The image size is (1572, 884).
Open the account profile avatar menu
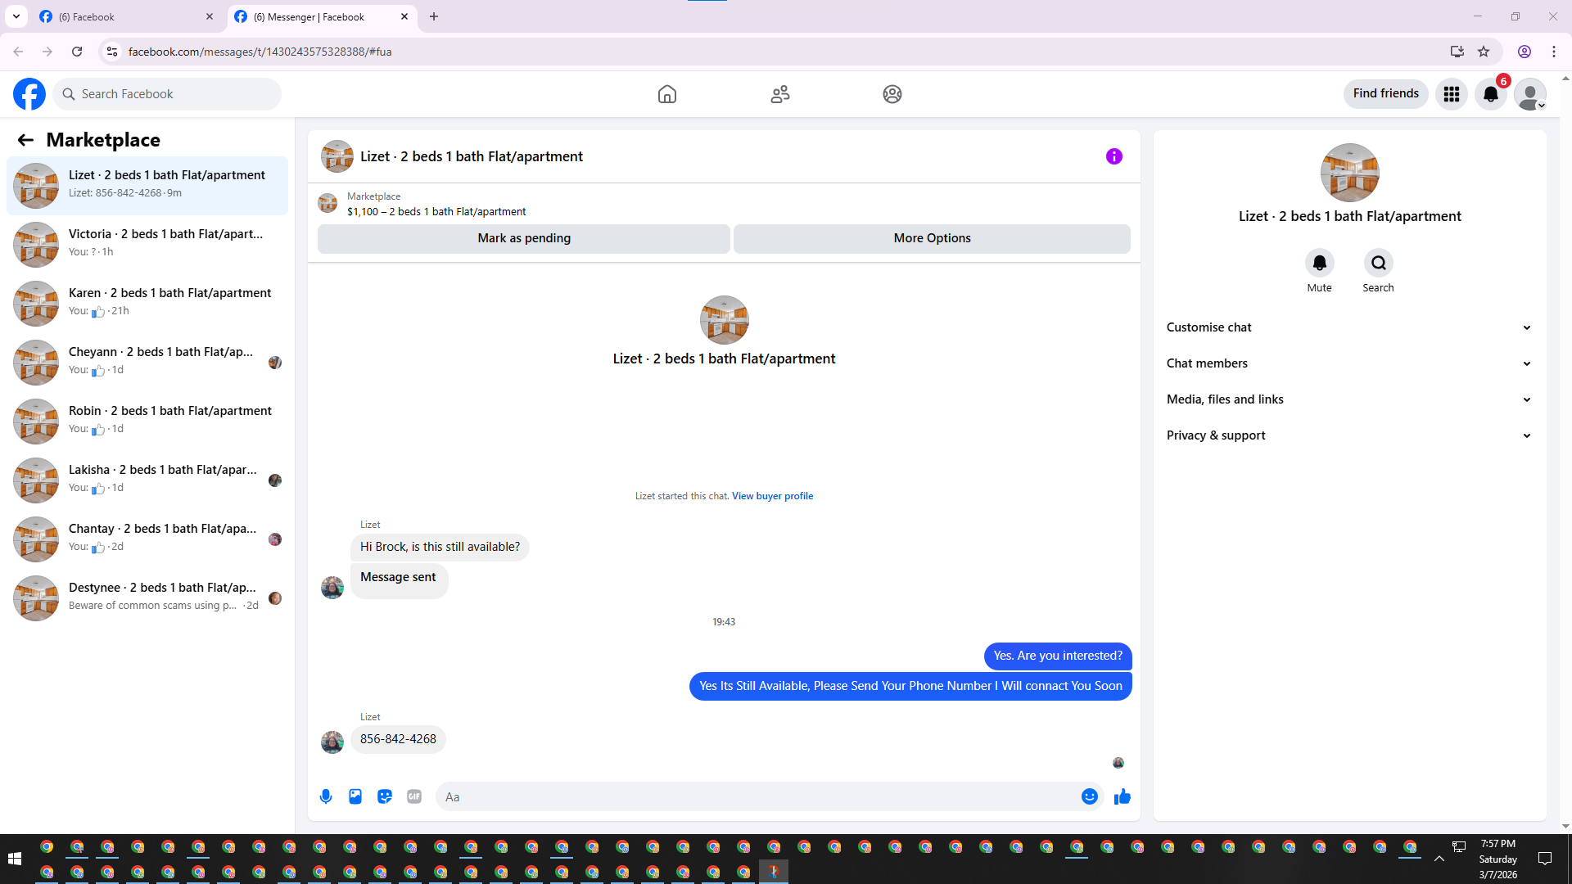click(1530, 94)
